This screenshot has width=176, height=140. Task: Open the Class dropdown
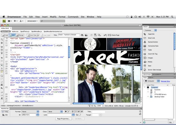[55, 112]
